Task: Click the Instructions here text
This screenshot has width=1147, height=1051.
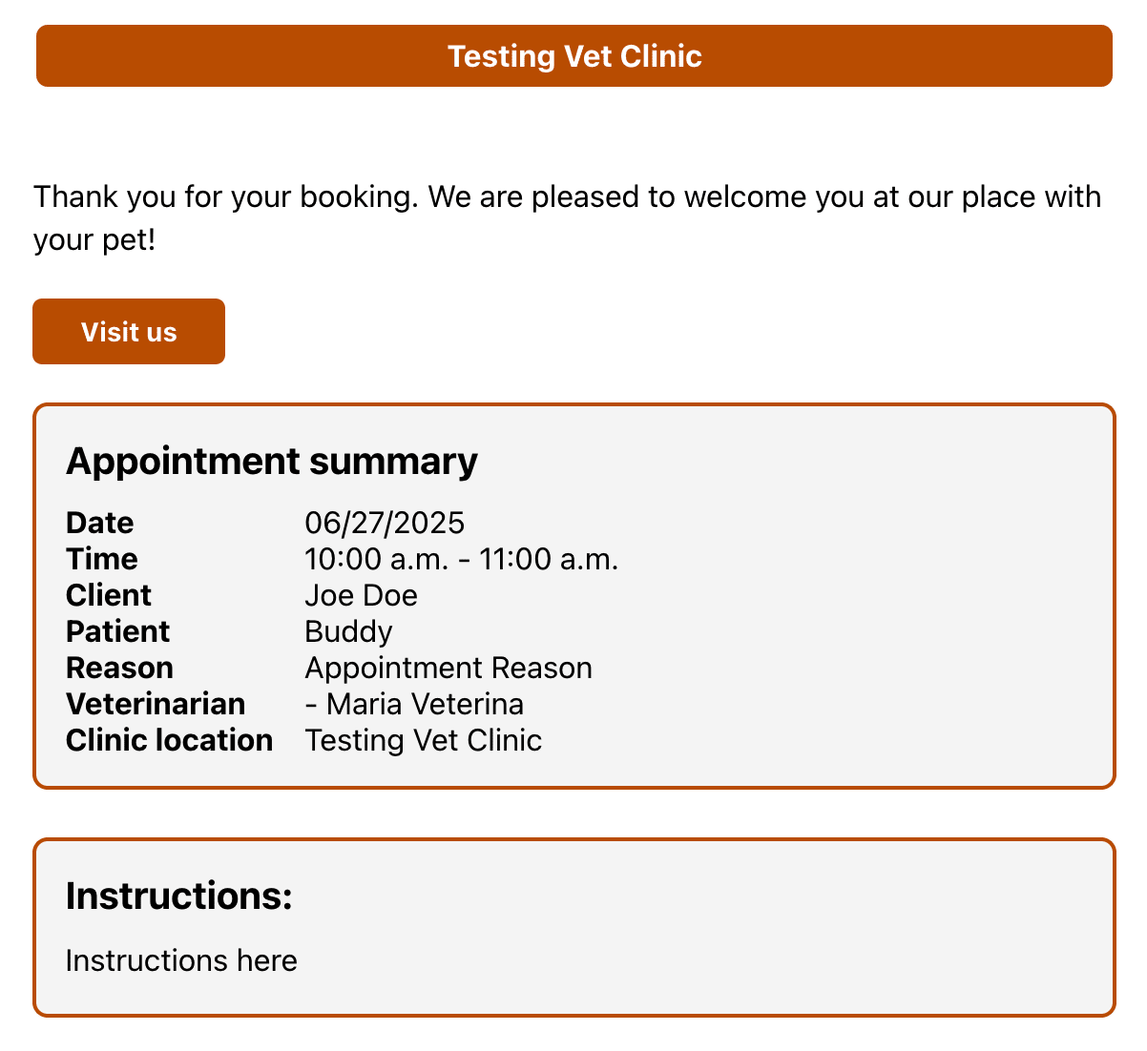Action: click(181, 960)
